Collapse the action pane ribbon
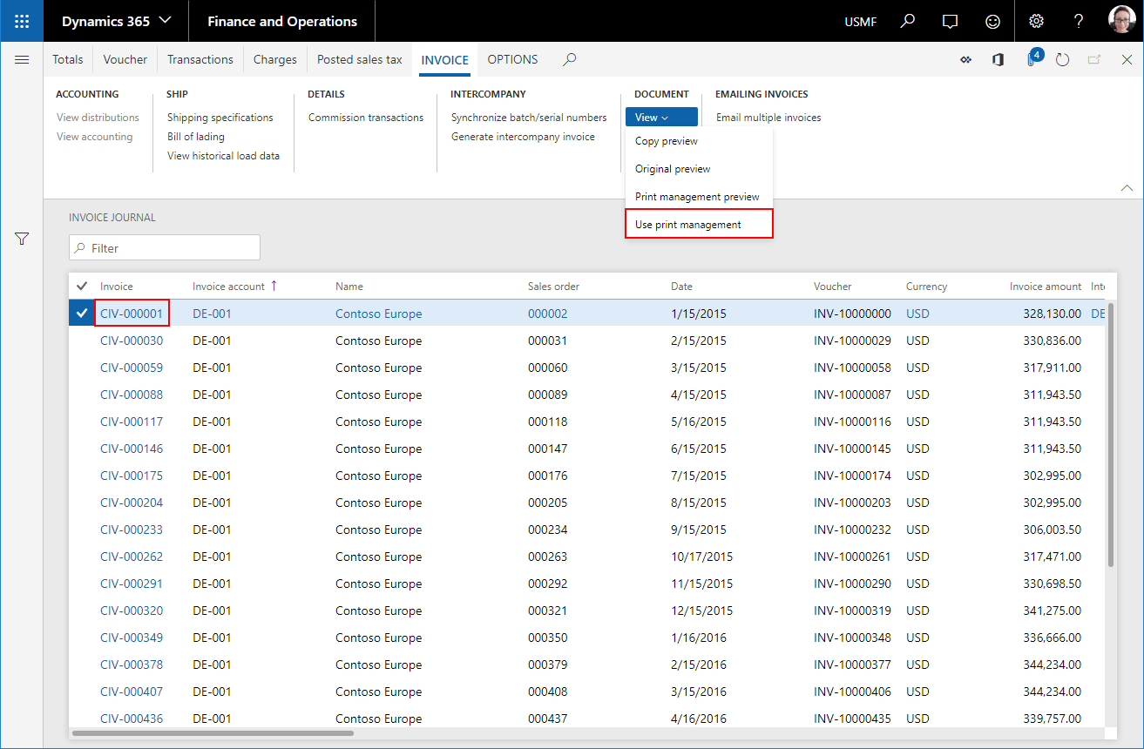 point(1127,187)
